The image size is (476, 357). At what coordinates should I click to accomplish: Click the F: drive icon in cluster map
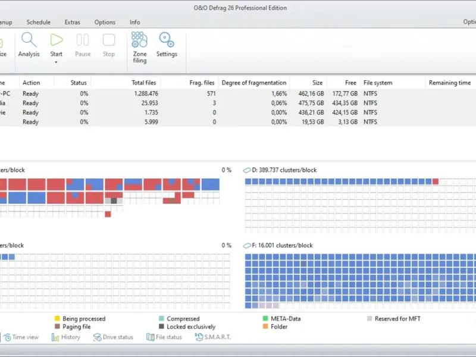coord(247,246)
